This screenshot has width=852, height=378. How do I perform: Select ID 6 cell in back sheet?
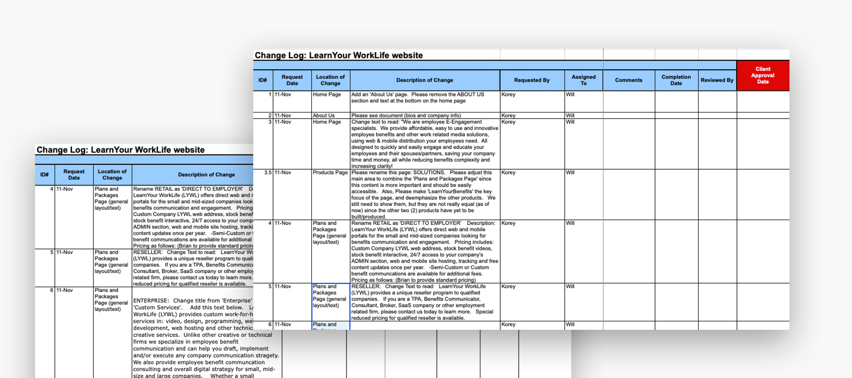[x=44, y=333]
